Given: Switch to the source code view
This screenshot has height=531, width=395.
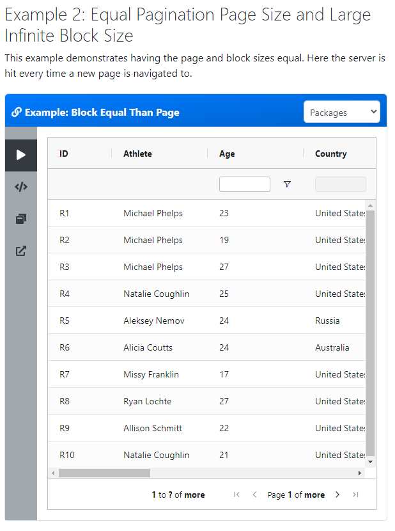Looking at the screenshot, I should (20, 187).
